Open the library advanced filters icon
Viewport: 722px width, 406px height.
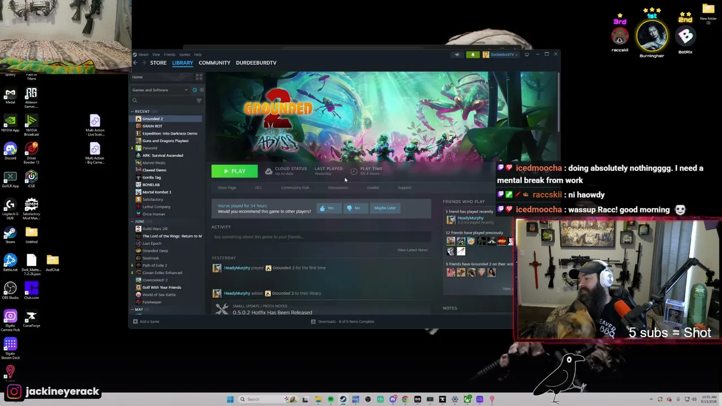click(199, 100)
